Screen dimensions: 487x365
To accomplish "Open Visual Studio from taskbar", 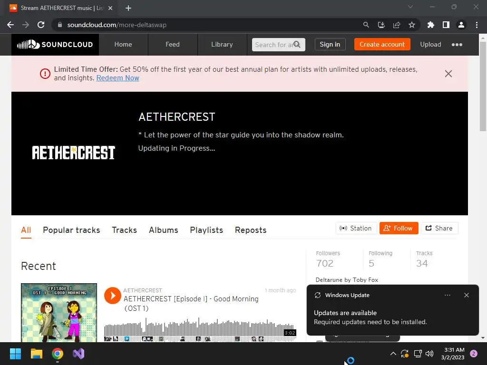I will (x=78, y=354).
